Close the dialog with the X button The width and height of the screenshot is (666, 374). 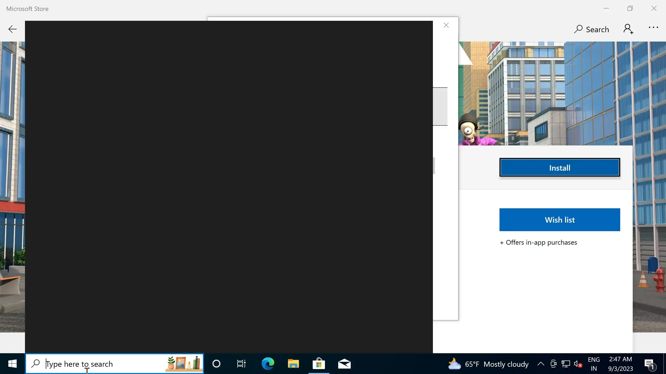446,25
